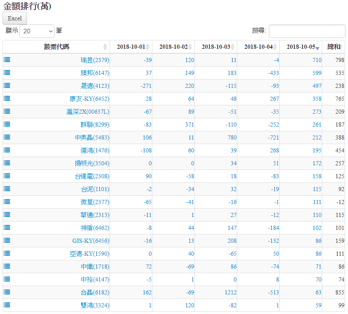The height and width of the screenshot is (314, 348).
Task: Click row icon for 儒鴻(1476)
Action: pyautogui.click(x=7, y=150)
